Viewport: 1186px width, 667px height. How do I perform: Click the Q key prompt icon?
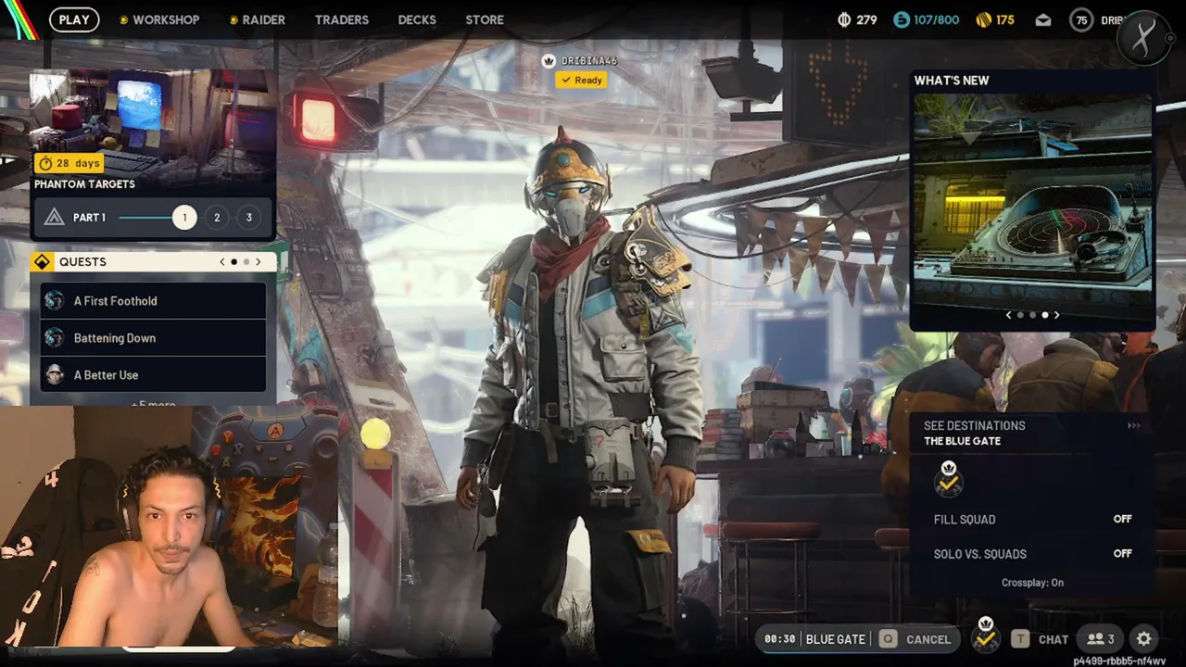[889, 639]
